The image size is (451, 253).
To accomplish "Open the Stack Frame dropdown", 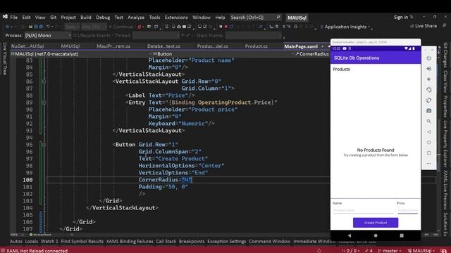I will (254, 36).
